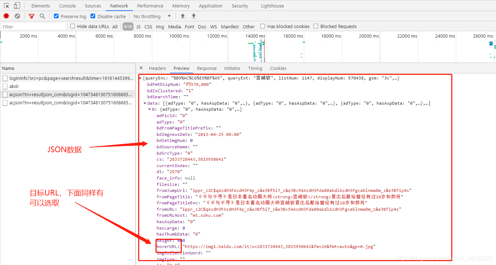This screenshot has height=265, width=496.
Task: Collapse the data array node
Action: (145, 103)
